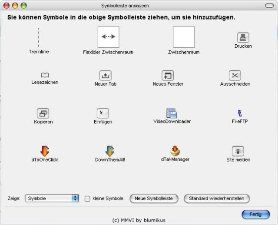278x225 pixels.
Task: Click the Einfügen icon
Action: 103,113
